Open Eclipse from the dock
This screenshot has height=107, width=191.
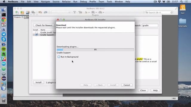click(x=4, y=78)
